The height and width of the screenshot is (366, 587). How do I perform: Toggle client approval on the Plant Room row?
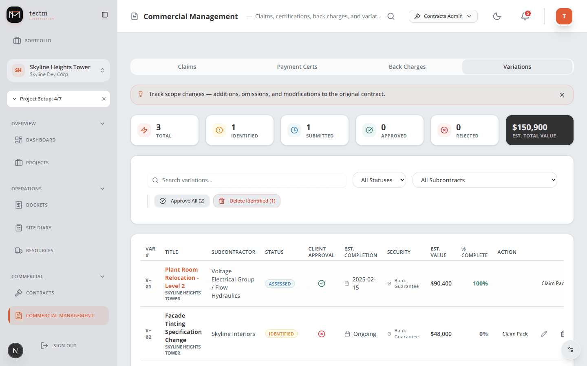(x=322, y=283)
